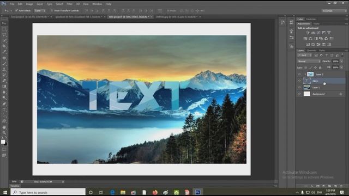Toggle visibility of Layer 1
This screenshot has width=349, height=196.
pos(299,88)
